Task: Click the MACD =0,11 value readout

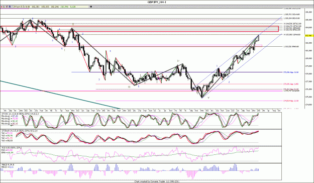Action: click(8, 167)
